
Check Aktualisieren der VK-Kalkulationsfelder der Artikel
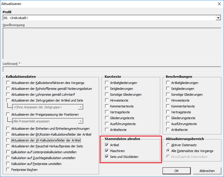pyautogui.click(x=8, y=140)
